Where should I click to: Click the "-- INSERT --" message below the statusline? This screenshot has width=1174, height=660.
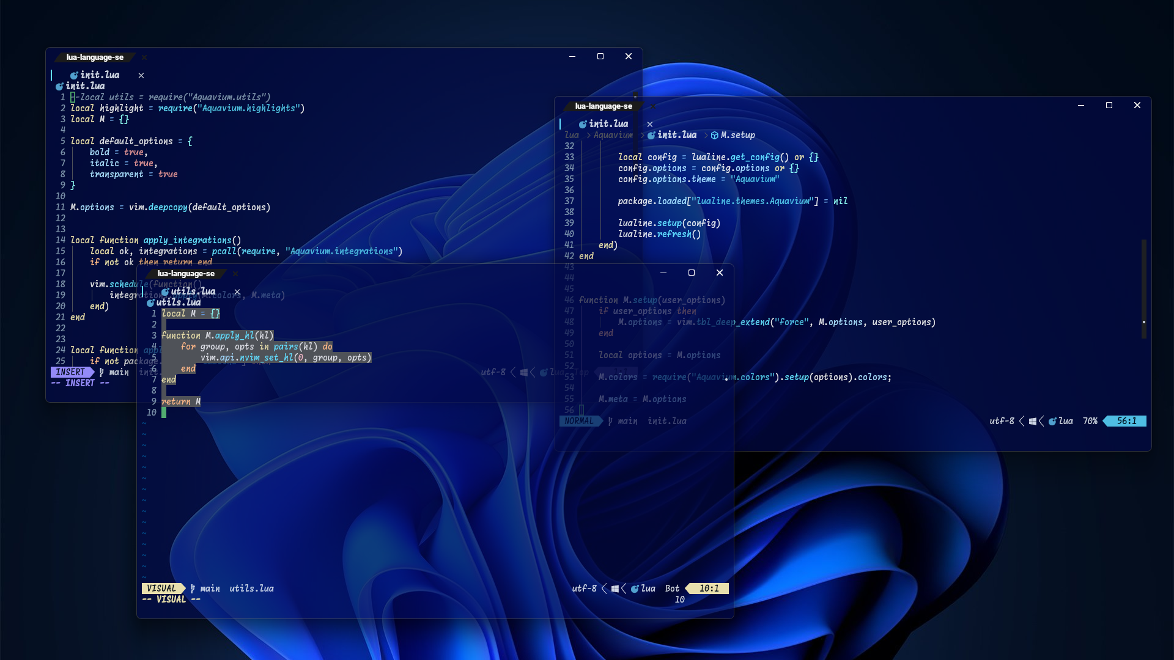[80, 383]
